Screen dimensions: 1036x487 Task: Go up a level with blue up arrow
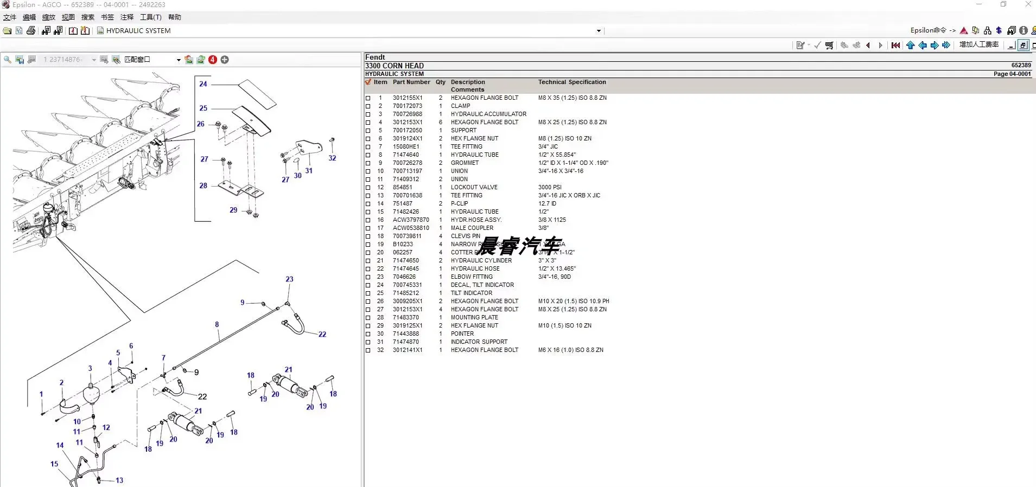(911, 46)
